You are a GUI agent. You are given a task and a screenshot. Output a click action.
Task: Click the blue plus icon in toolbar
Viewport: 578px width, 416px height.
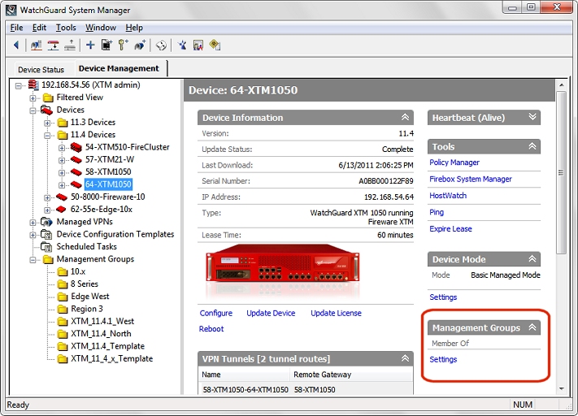tap(90, 45)
